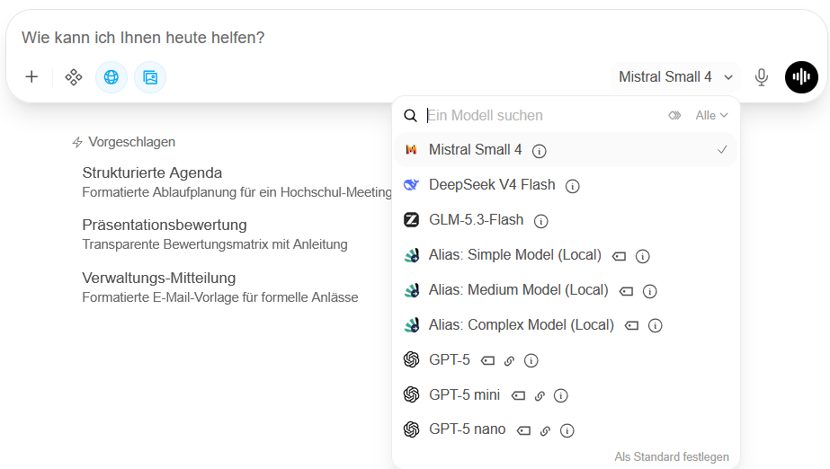Show info for DeepSeek V4 Flash

point(572,186)
